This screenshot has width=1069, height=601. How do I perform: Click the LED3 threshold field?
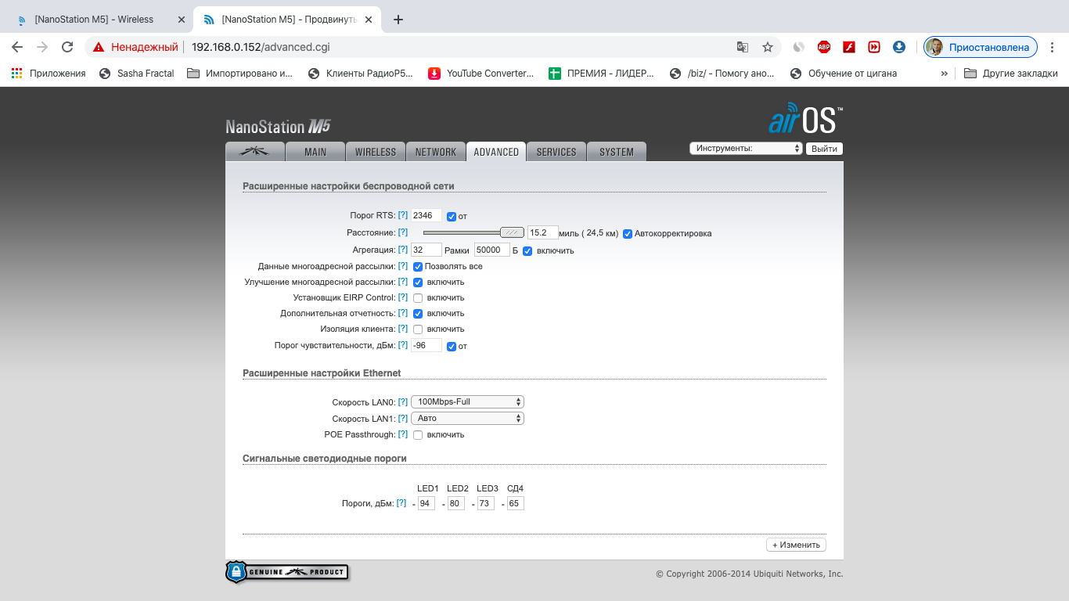(x=486, y=503)
